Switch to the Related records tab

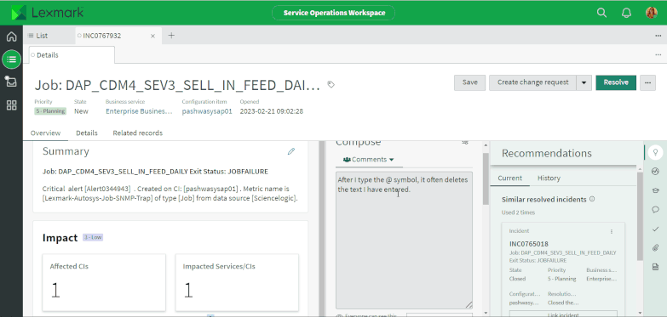[x=137, y=133]
